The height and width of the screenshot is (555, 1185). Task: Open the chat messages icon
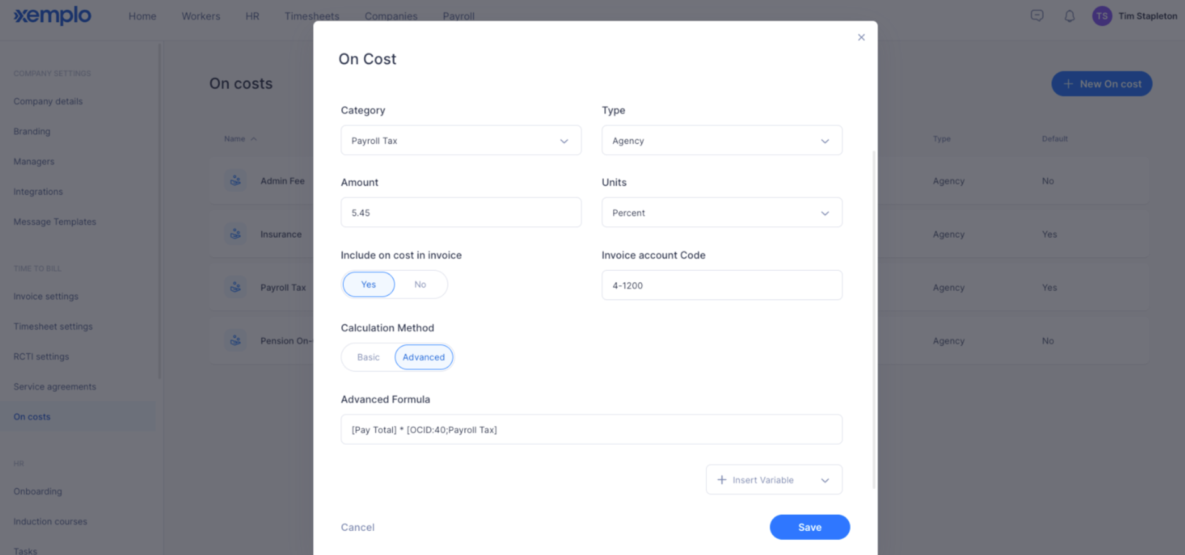pyautogui.click(x=1037, y=16)
